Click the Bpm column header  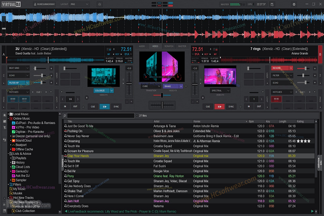pos(251,121)
